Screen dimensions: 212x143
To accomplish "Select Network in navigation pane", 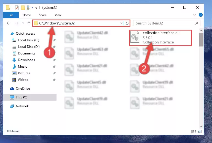I will (22, 106).
